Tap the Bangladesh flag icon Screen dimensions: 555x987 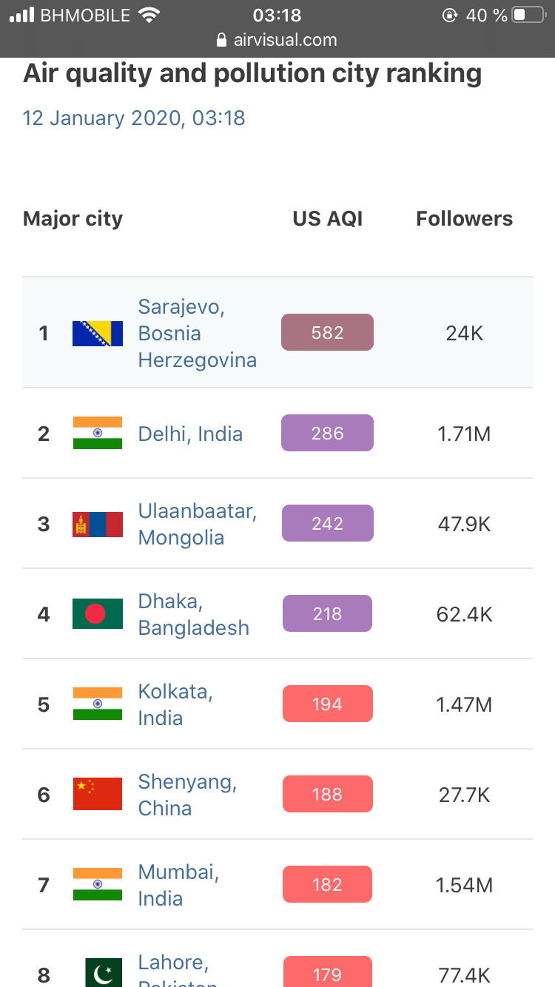click(x=98, y=614)
